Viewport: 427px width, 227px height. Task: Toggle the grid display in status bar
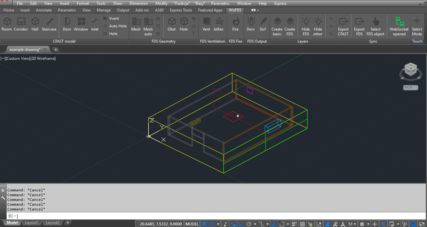(204, 224)
